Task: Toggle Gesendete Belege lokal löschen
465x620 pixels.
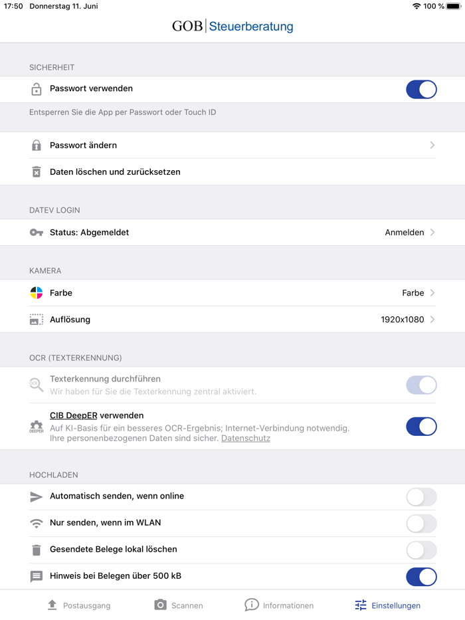Action: [x=421, y=550]
